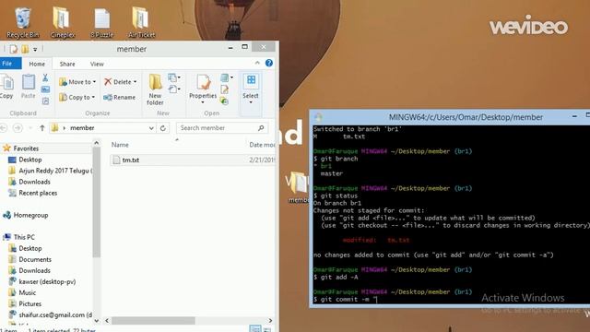The height and width of the screenshot is (332, 590).
Task: Click the Copy path icon below Cut
Action: pos(45,89)
